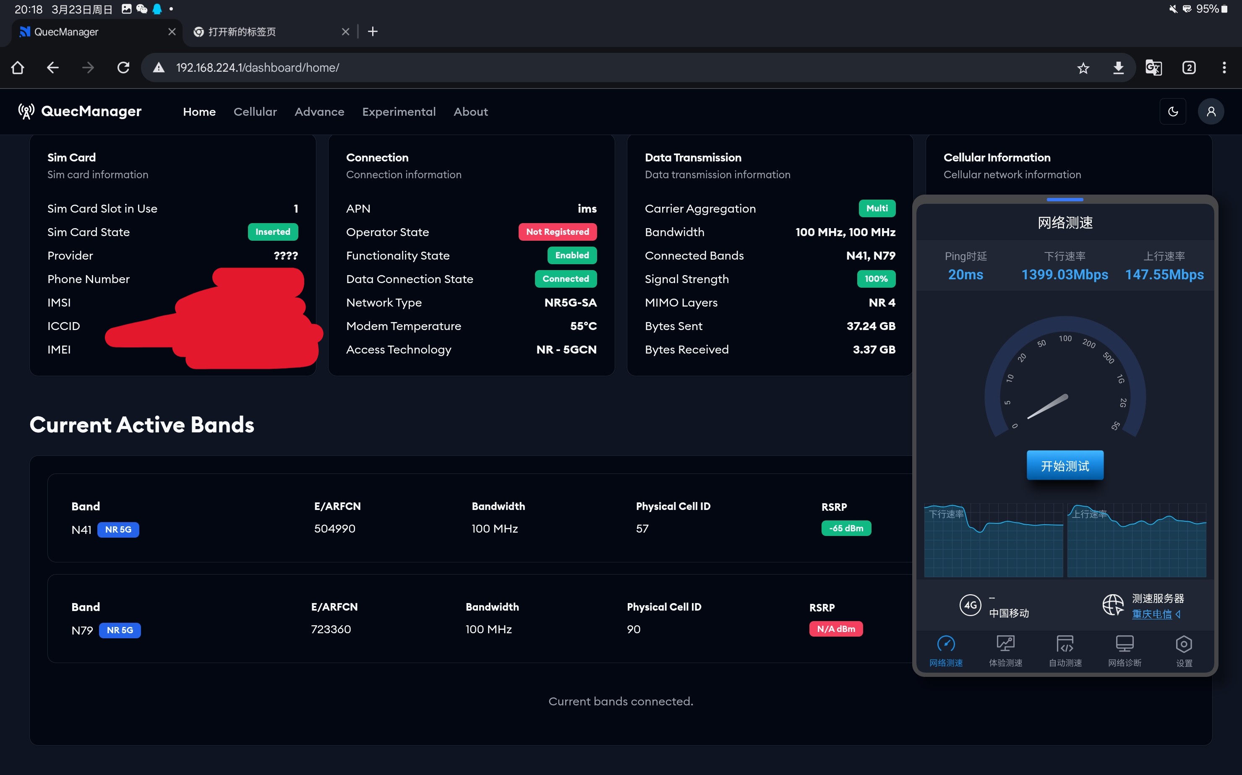The width and height of the screenshot is (1242, 775).
Task: Click the Connected data state badge
Action: [566, 279]
